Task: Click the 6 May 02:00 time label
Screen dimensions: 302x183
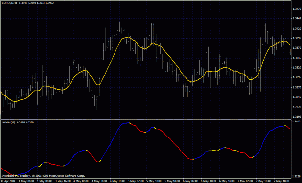Action: tap(190, 181)
